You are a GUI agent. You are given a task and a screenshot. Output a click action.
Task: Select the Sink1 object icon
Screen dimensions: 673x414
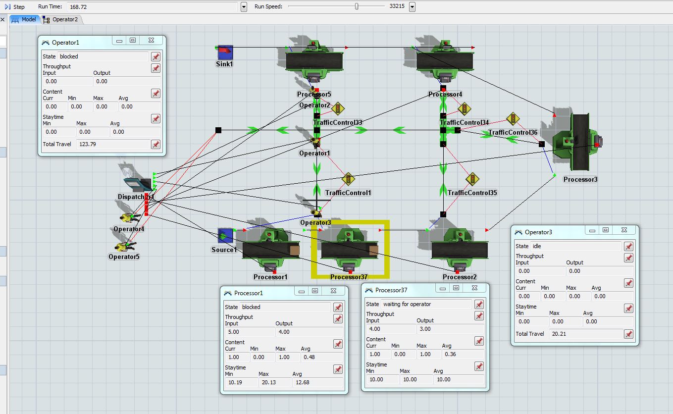225,52
